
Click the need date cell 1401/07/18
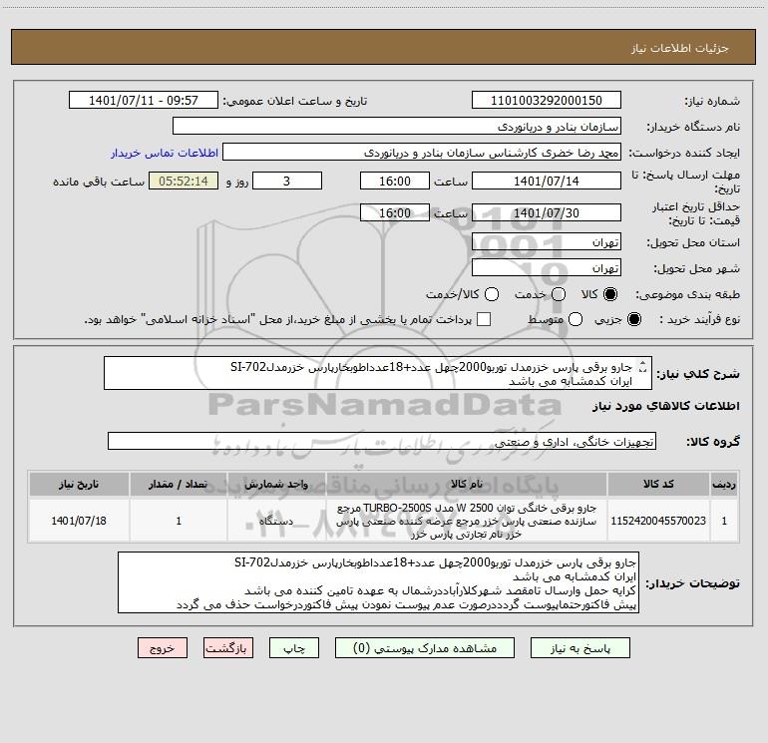click(79, 521)
